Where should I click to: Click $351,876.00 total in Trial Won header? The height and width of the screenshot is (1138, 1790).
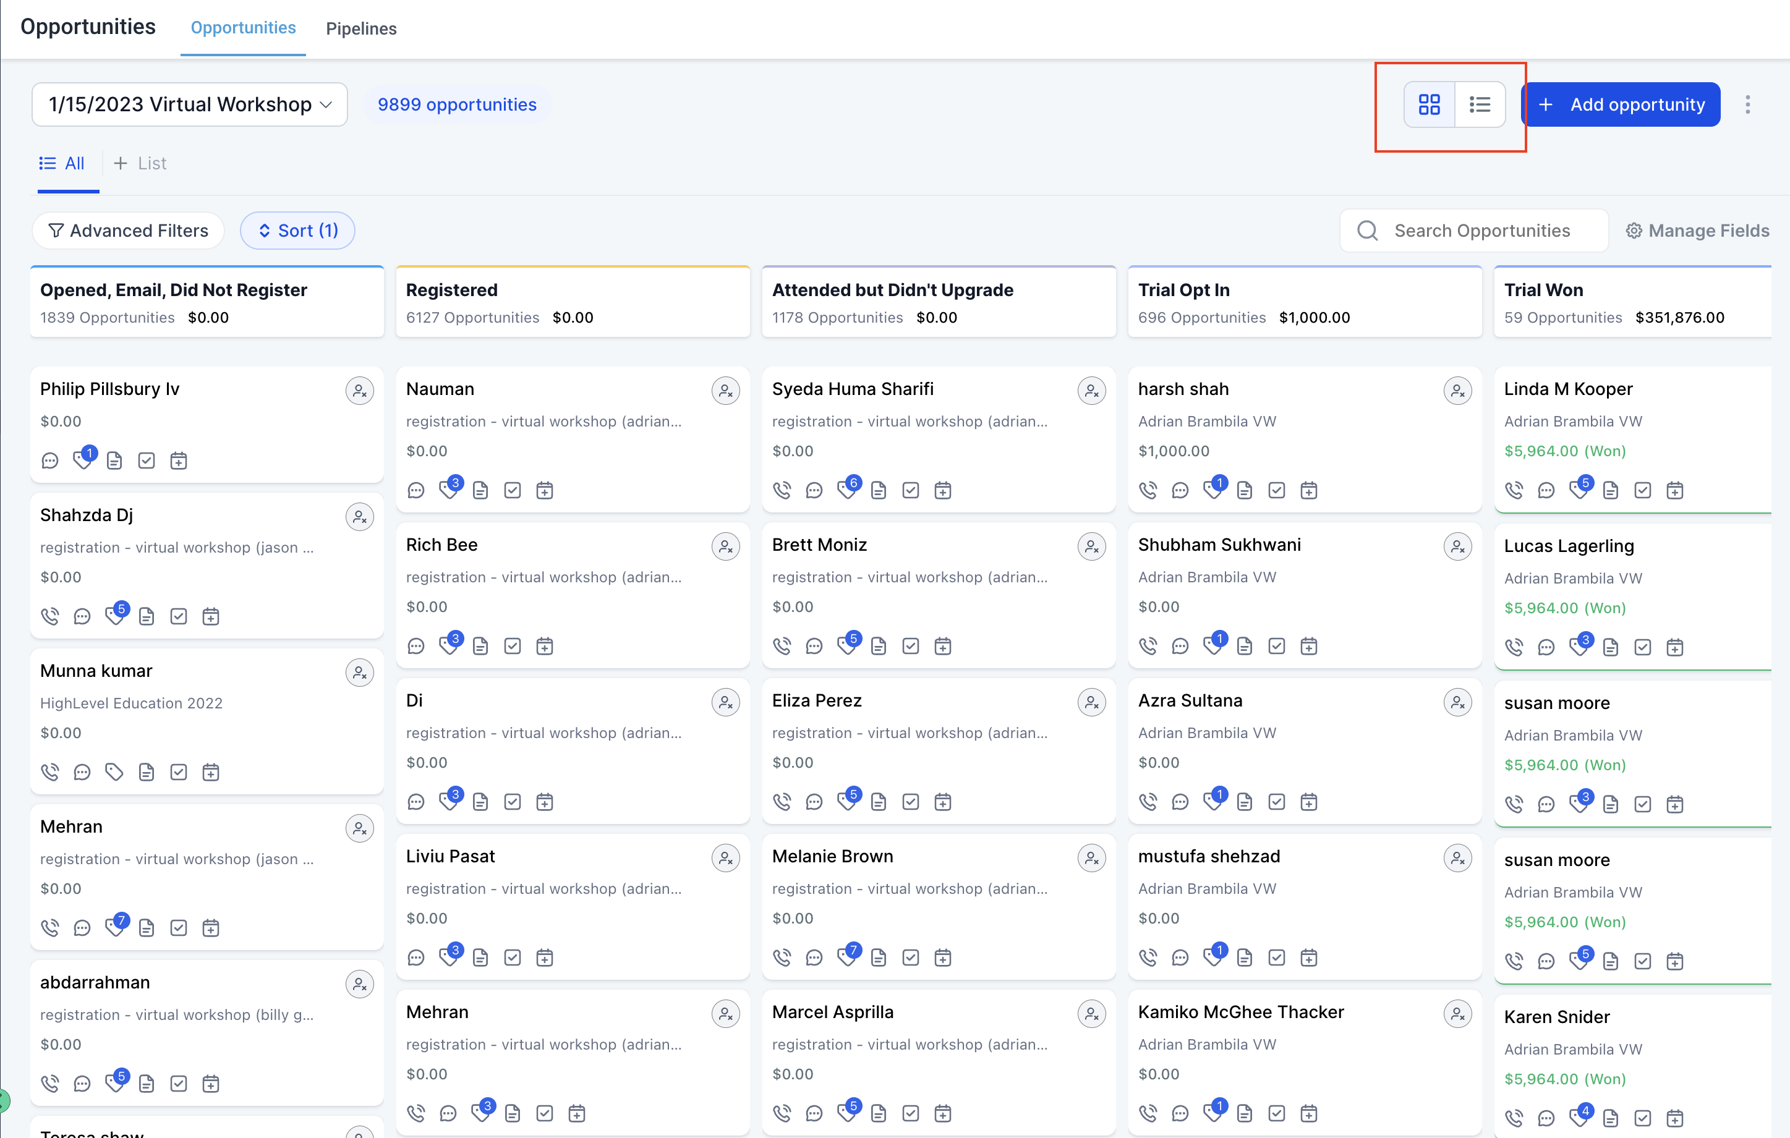(x=1680, y=317)
